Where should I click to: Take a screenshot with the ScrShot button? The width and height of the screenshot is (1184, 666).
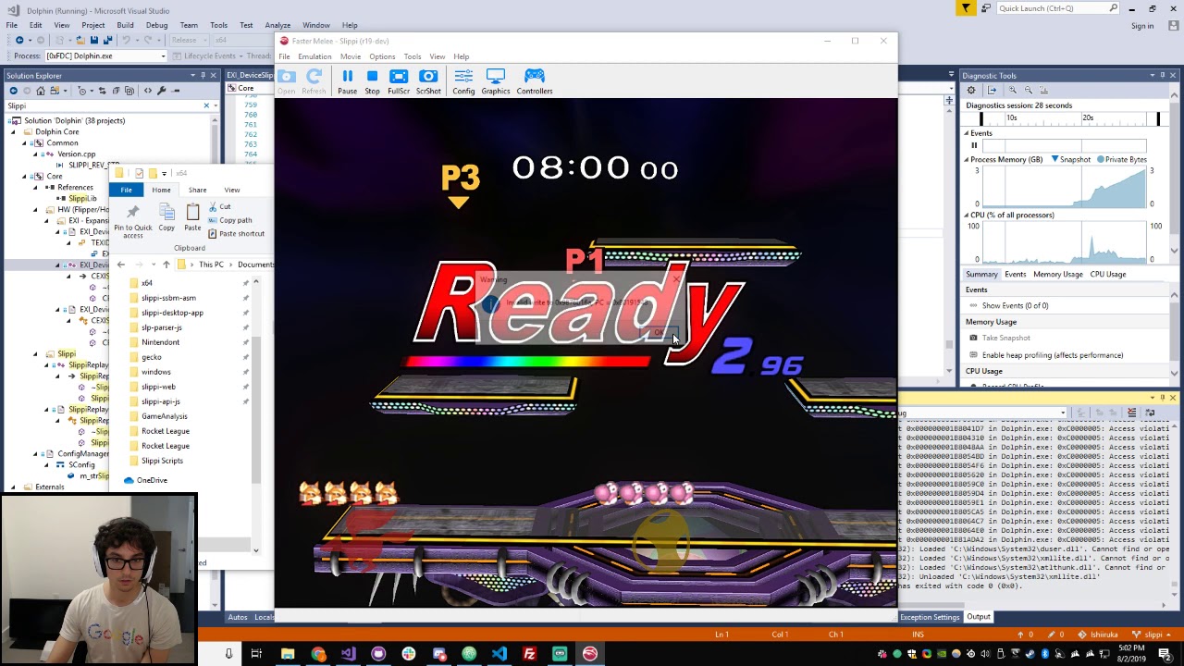(428, 81)
